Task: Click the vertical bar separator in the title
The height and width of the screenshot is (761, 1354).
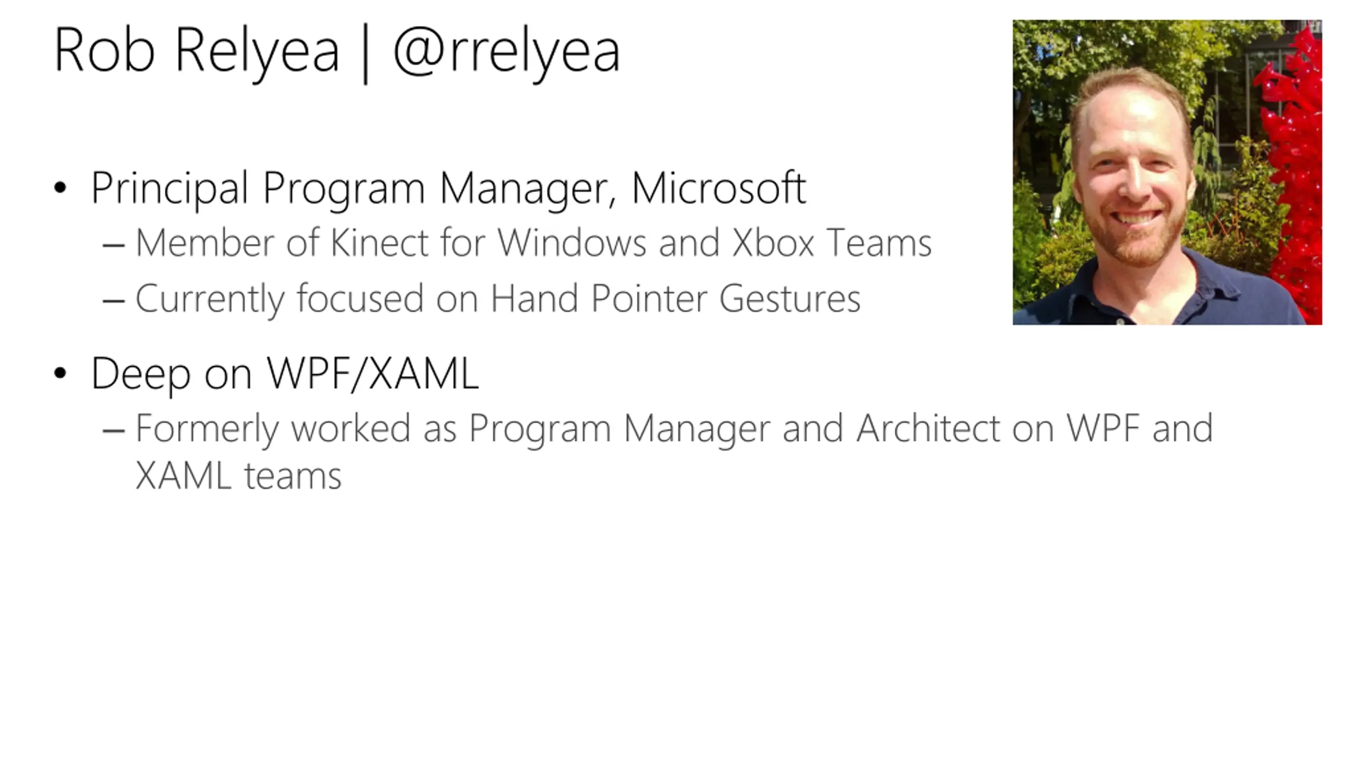Action: click(365, 53)
